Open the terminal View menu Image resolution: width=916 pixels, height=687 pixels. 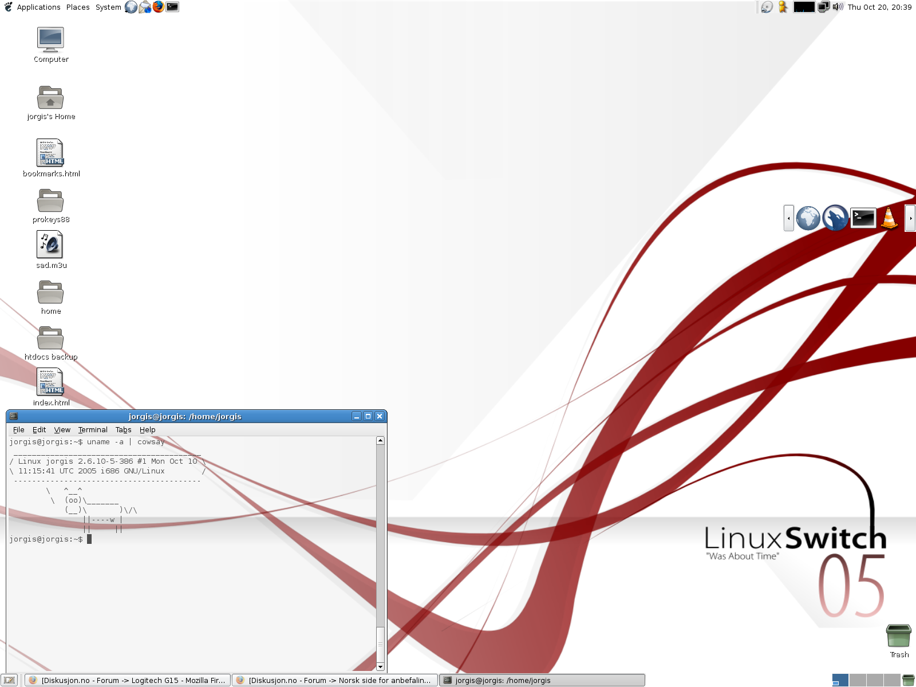(62, 429)
